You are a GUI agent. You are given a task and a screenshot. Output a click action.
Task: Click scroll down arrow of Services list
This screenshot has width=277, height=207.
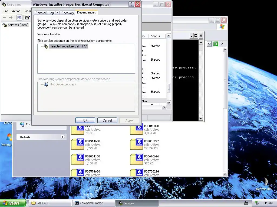[169, 102]
